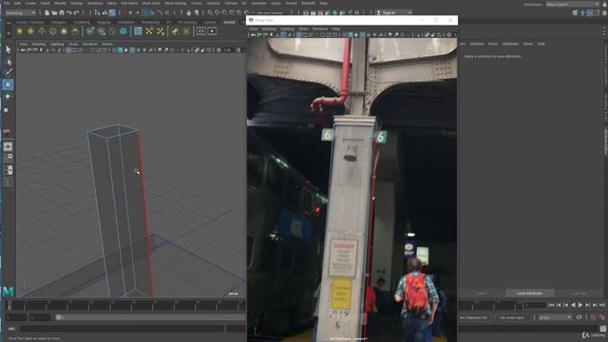
Task: Activate the Rotate tool in toolbox
Action: [x=9, y=96]
